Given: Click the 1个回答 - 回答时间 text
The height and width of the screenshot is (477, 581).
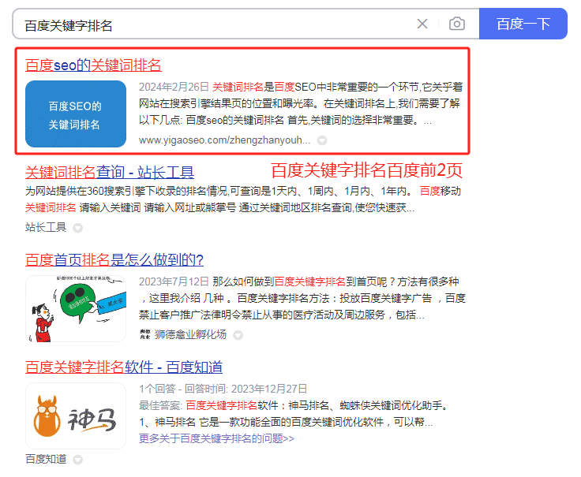Looking at the screenshot, I should click(223, 389).
